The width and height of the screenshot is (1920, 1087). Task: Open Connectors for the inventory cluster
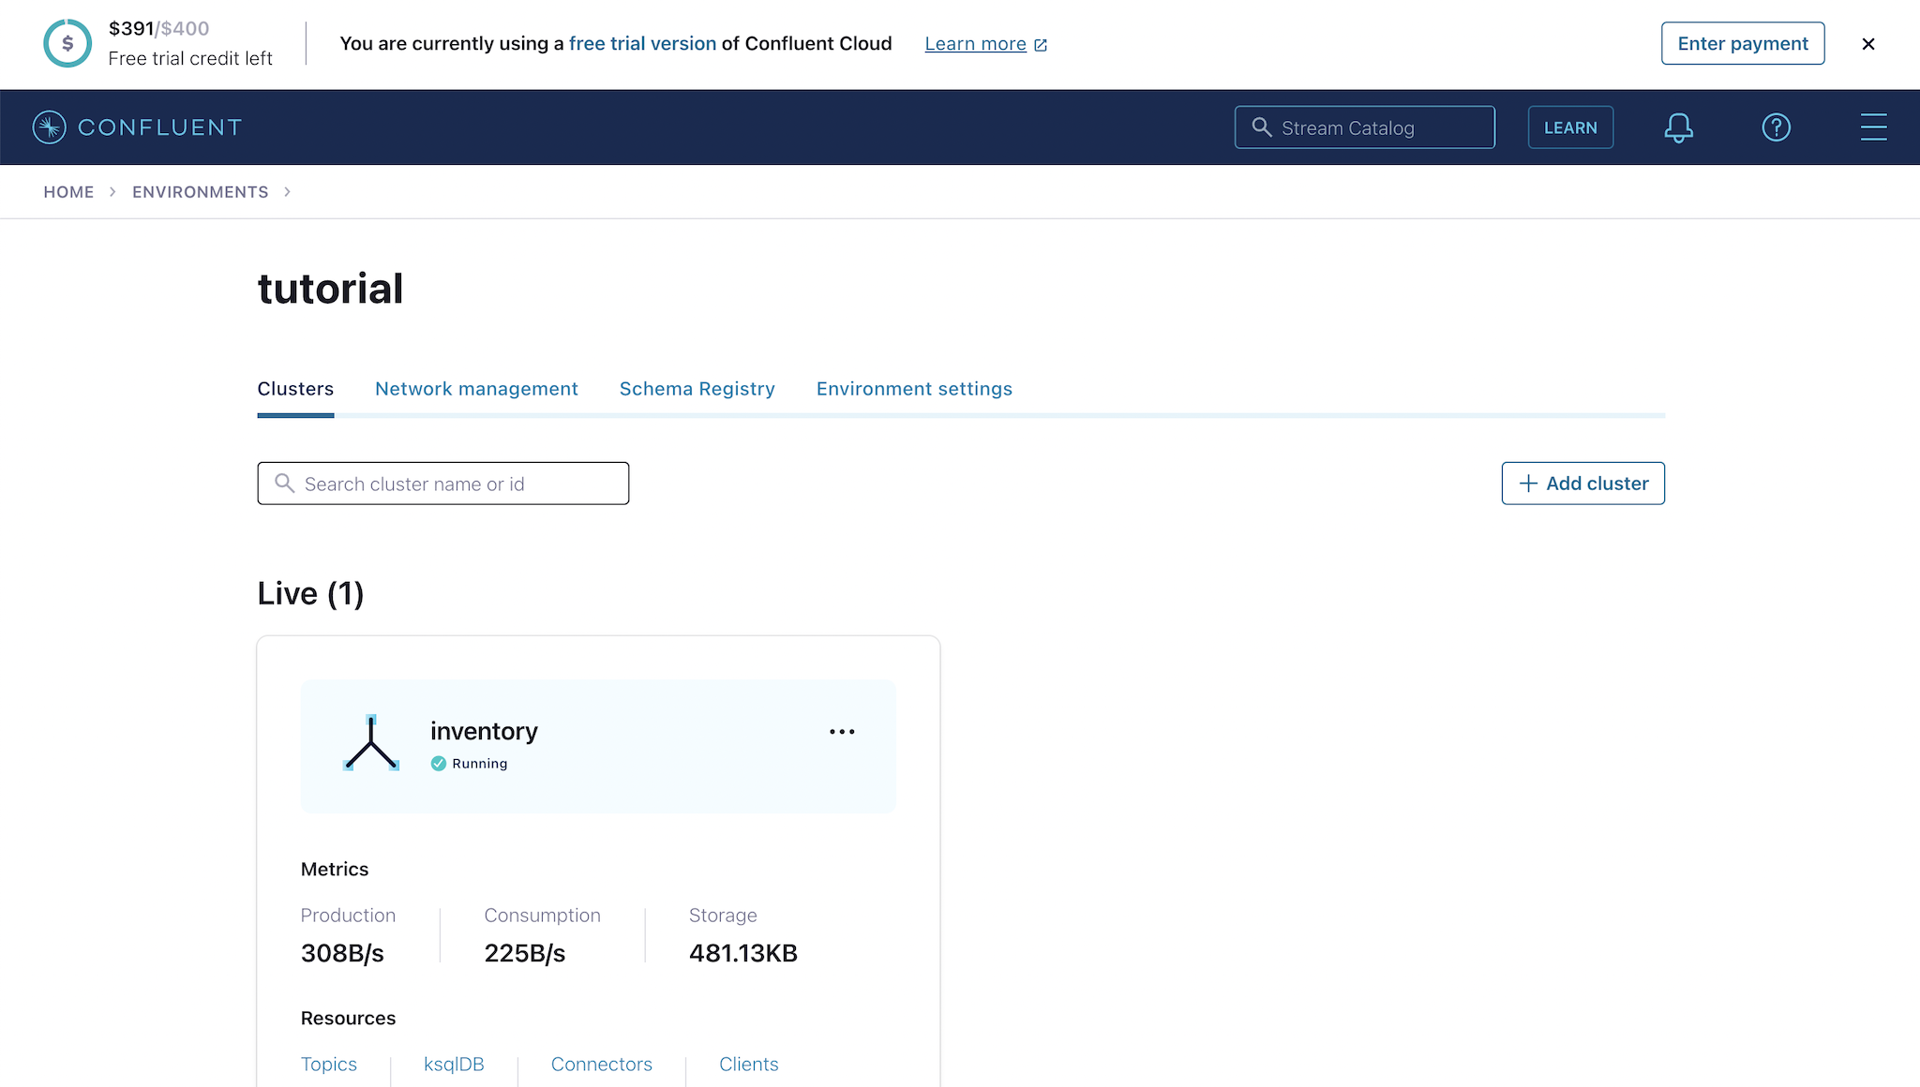point(601,1064)
